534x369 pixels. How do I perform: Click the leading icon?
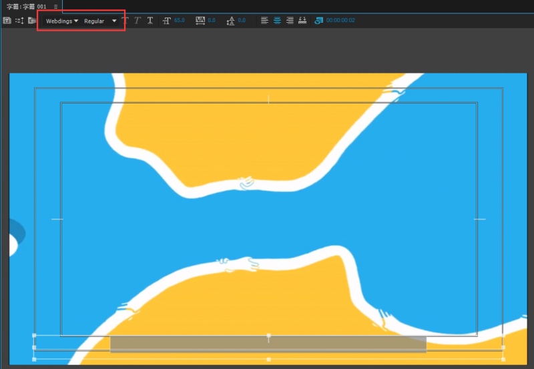[230, 21]
